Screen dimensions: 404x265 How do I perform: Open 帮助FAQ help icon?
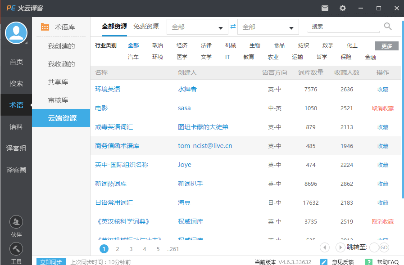pyautogui.click(x=369, y=262)
